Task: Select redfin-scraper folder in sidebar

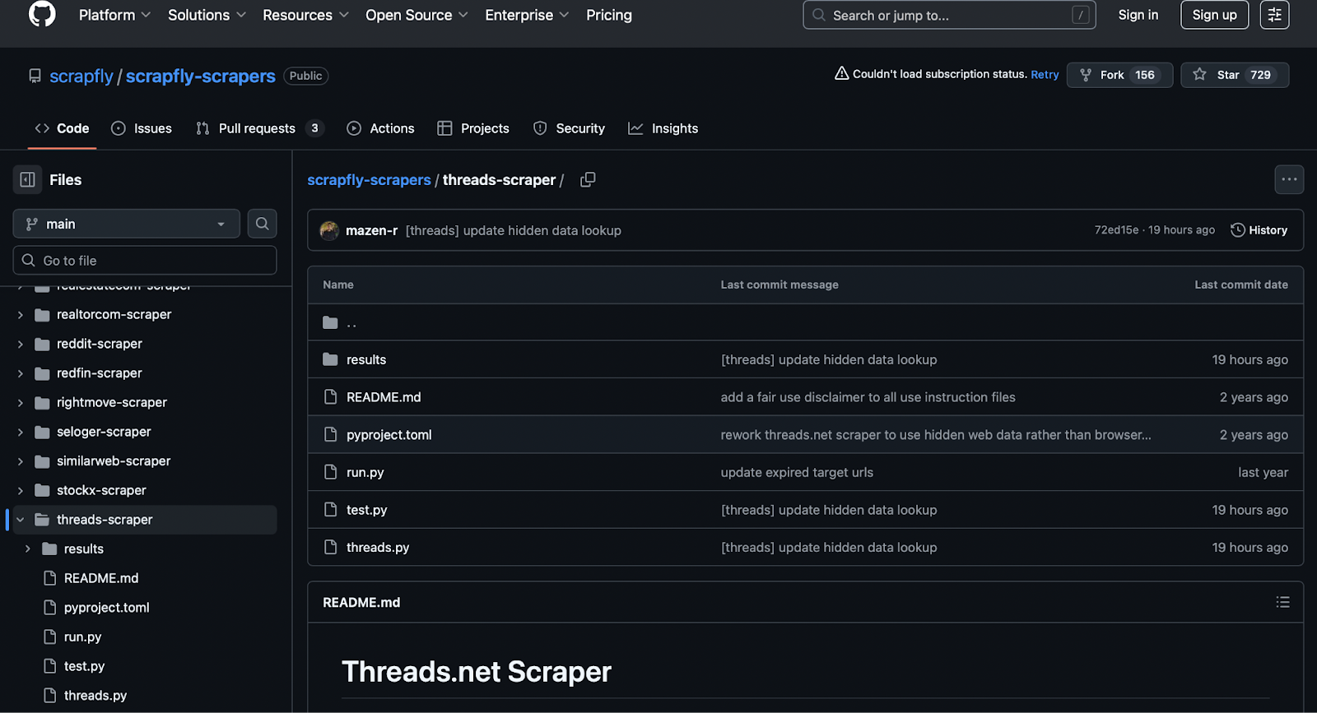Action: pyautogui.click(x=99, y=373)
